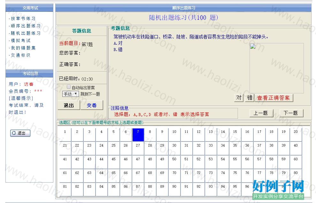The width and height of the screenshot is (316, 203).
Task: Jump to question 66
Action: [x=126, y=176]
